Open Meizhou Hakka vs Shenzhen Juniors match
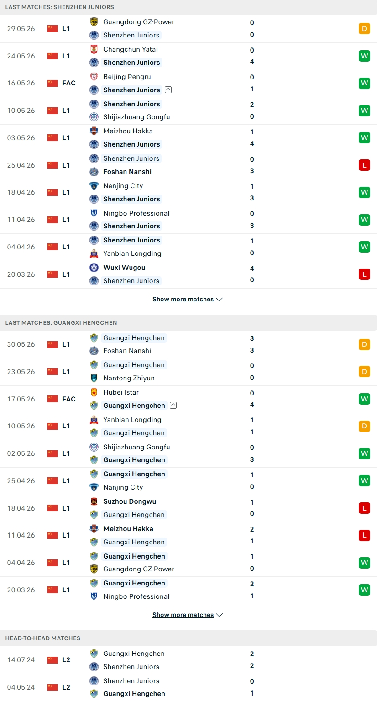This screenshot has width=377, height=701. click(188, 138)
